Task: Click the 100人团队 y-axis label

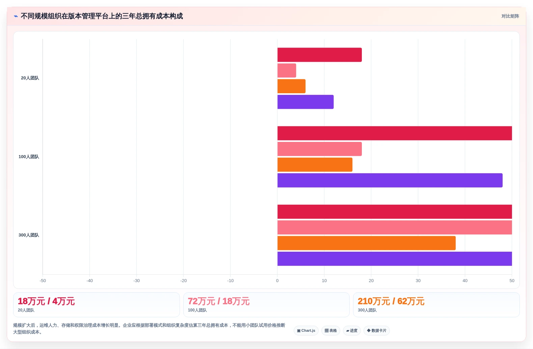Action: pos(29,157)
